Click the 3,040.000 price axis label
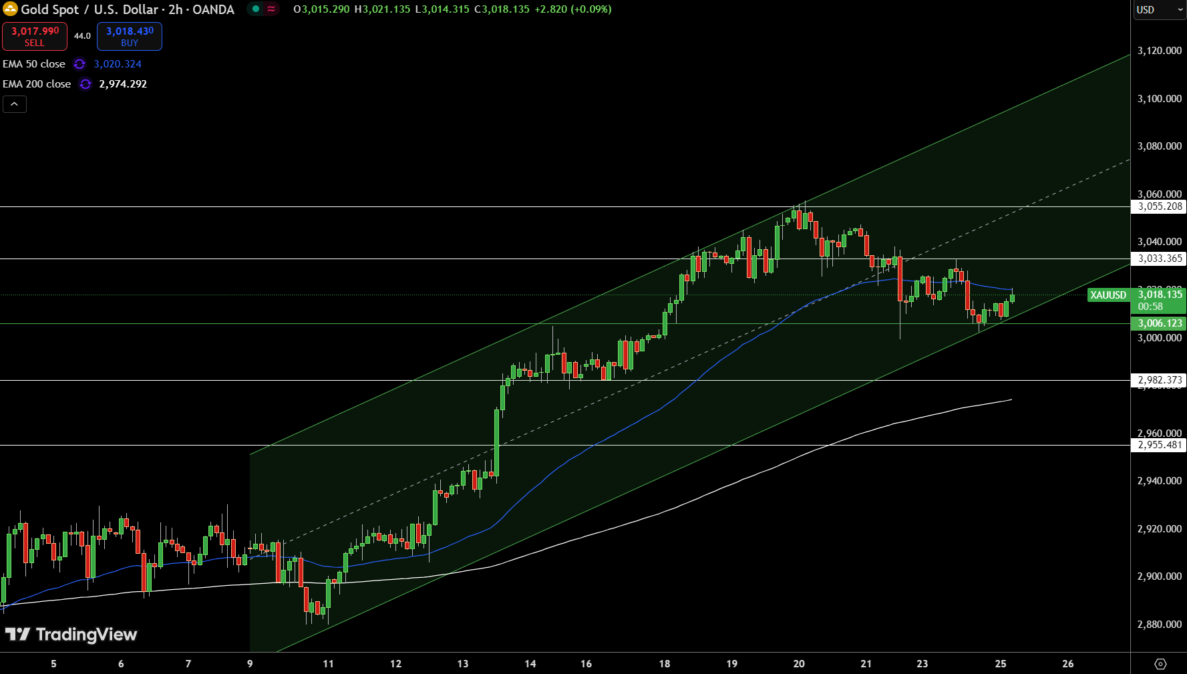The height and width of the screenshot is (674, 1187). click(x=1160, y=242)
